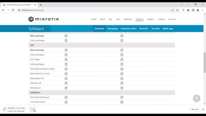This screenshot has width=206, height=116.
Task: Download Netinstall (CLI Linux) first-column file
Action: 66,74
